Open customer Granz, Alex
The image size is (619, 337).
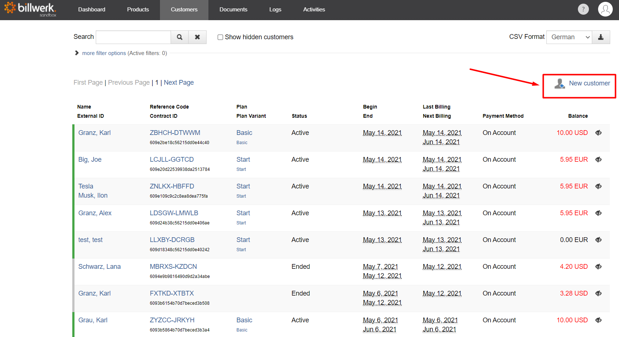(x=95, y=213)
